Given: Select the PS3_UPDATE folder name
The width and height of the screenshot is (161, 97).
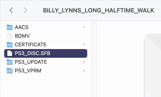Looking at the screenshot, I should (31, 62).
